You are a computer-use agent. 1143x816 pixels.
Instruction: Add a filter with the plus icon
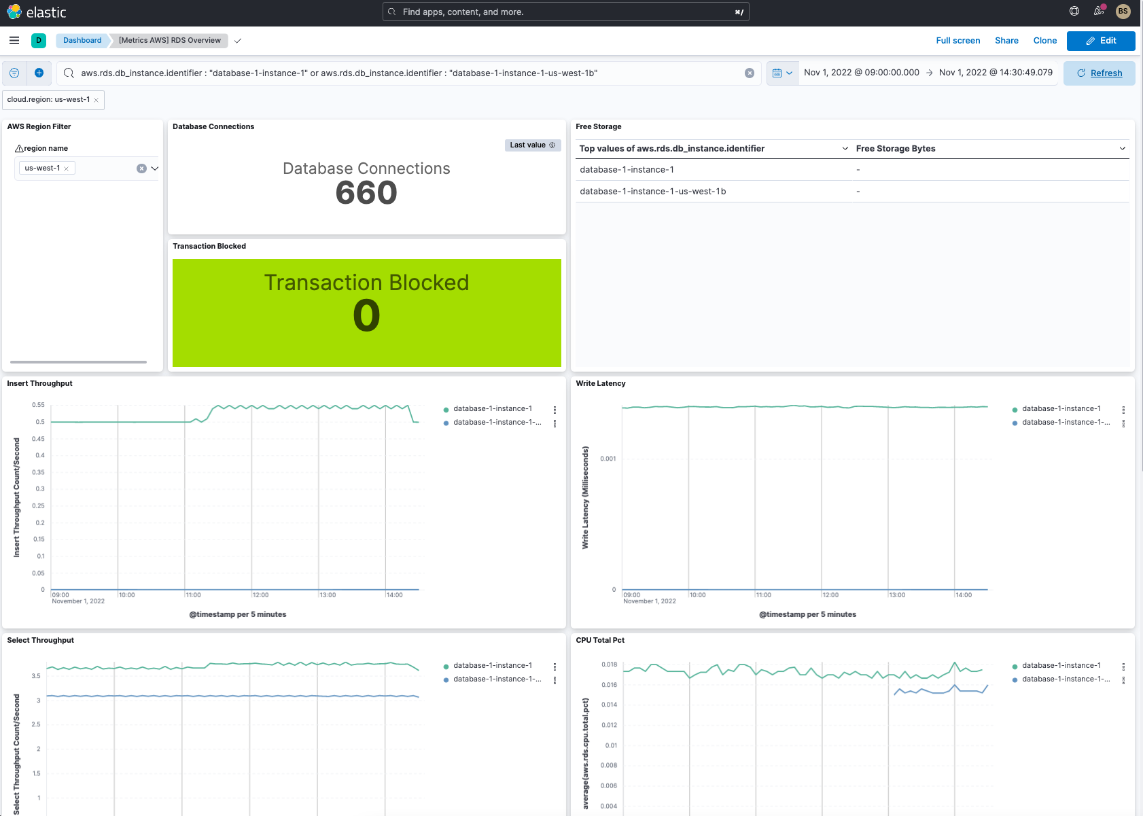point(39,73)
